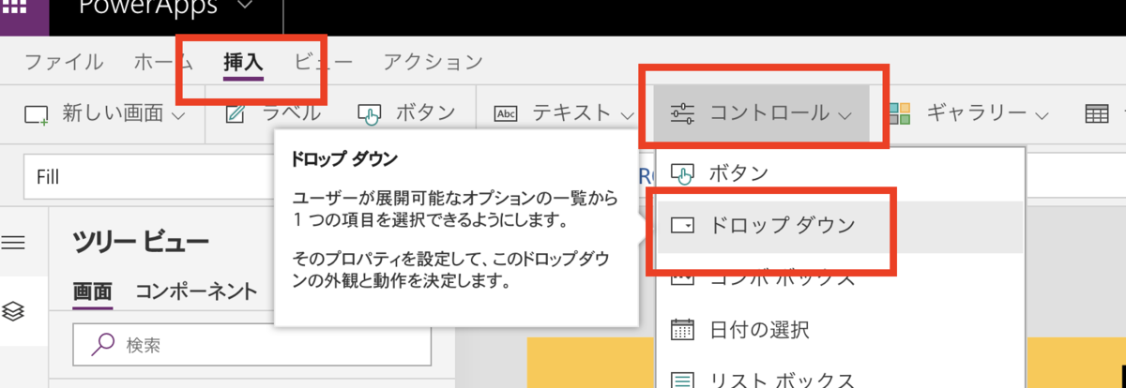Click the 検索 search field
The width and height of the screenshot is (1126, 388).
(x=251, y=345)
